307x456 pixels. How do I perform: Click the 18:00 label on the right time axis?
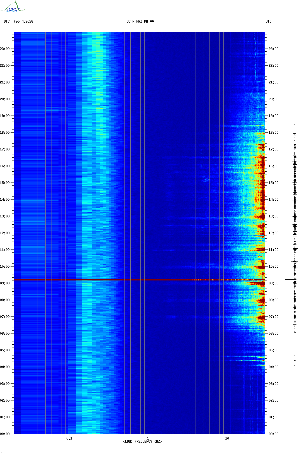pyautogui.click(x=273, y=133)
